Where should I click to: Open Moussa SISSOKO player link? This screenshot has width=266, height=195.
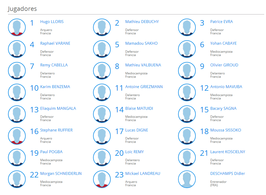pyautogui.click(x=226, y=130)
